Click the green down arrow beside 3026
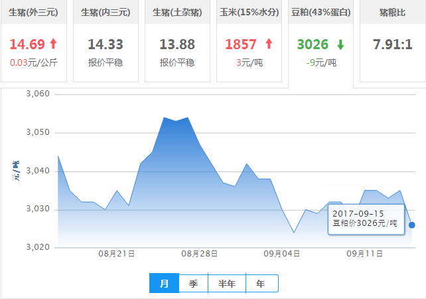The width and height of the screenshot is (426, 299). pos(340,45)
